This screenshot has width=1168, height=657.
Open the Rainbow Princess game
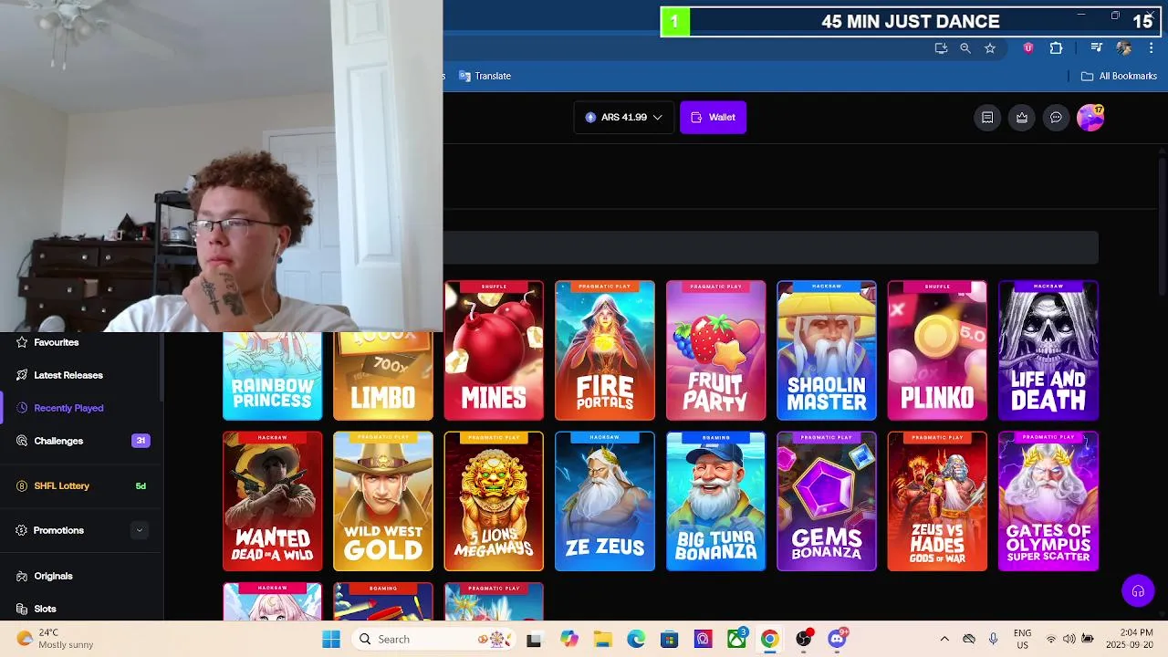[x=272, y=376]
